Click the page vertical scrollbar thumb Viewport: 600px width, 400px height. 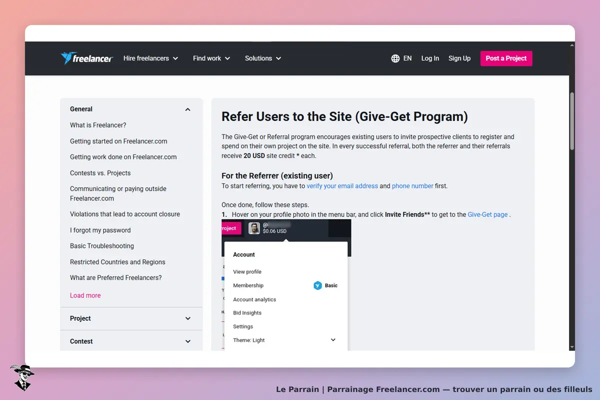coord(572,121)
